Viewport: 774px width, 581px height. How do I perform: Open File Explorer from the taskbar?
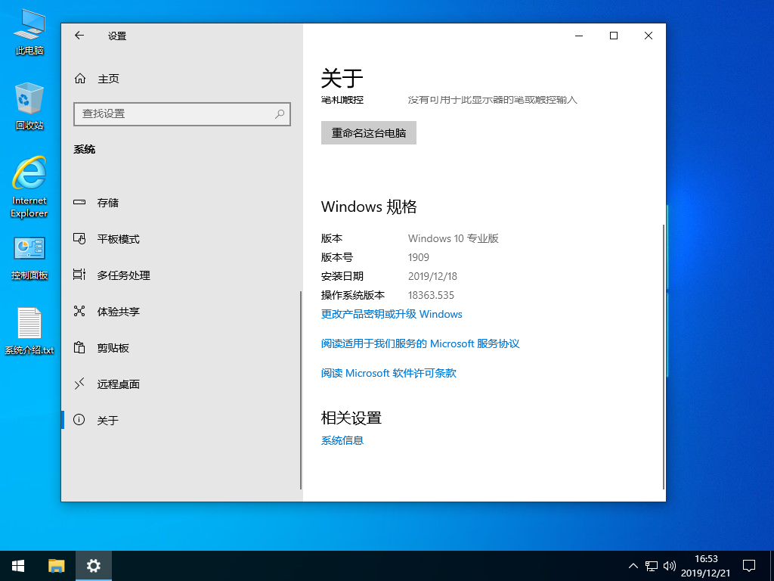(57, 565)
